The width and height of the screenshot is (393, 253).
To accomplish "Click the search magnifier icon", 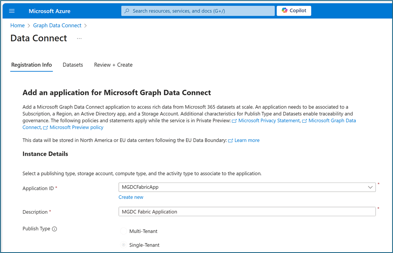I will [127, 11].
